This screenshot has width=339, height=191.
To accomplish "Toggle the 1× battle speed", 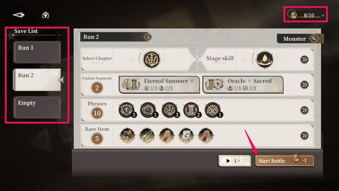I will coord(235,161).
